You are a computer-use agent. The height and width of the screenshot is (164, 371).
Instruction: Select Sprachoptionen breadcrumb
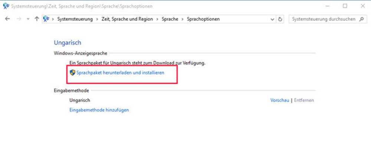203,19
